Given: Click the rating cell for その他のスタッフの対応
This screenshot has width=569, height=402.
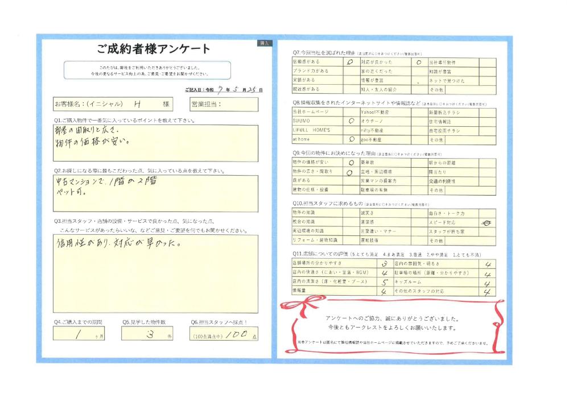Looking at the screenshot, I should (x=488, y=291).
